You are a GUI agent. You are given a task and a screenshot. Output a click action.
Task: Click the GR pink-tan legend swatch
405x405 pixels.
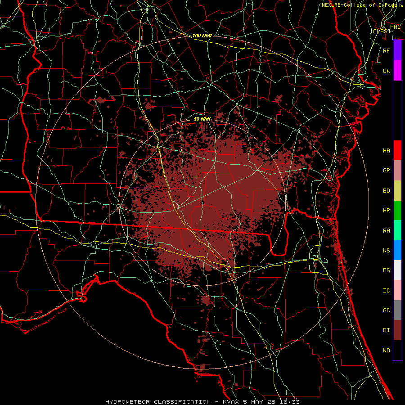397,171
